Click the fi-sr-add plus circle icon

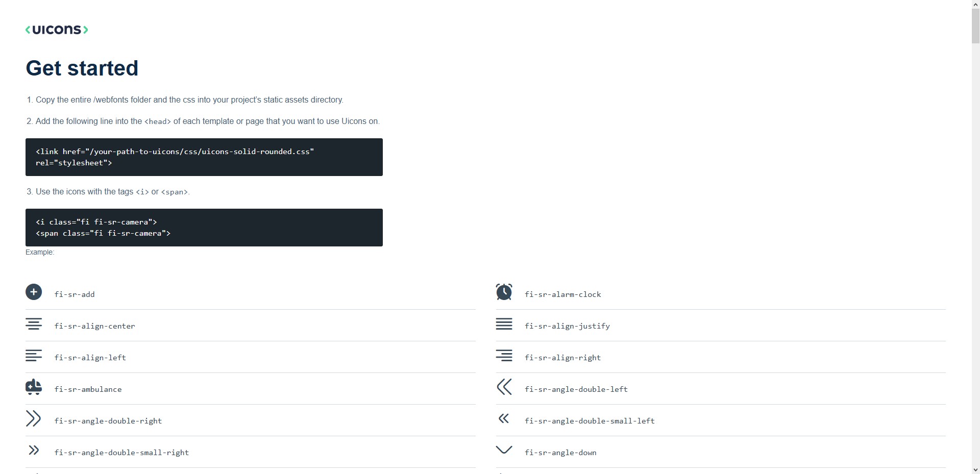click(34, 292)
